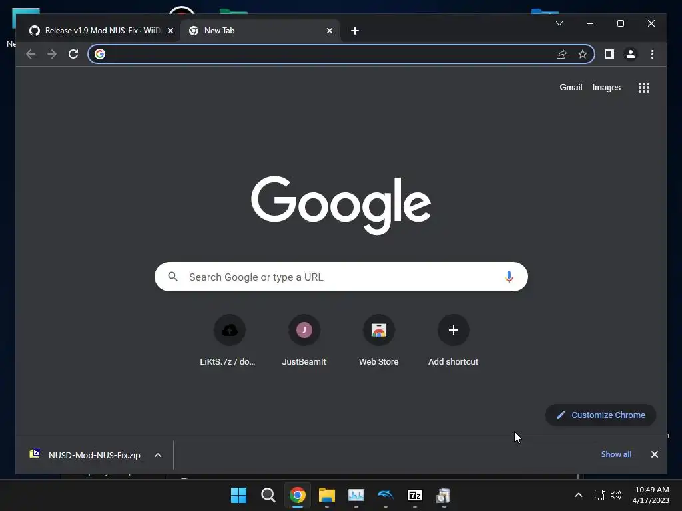Viewport: 682px width, 511px height.
Task: Click the Search Google or type a URL box
Action: (x=341, y=277)
